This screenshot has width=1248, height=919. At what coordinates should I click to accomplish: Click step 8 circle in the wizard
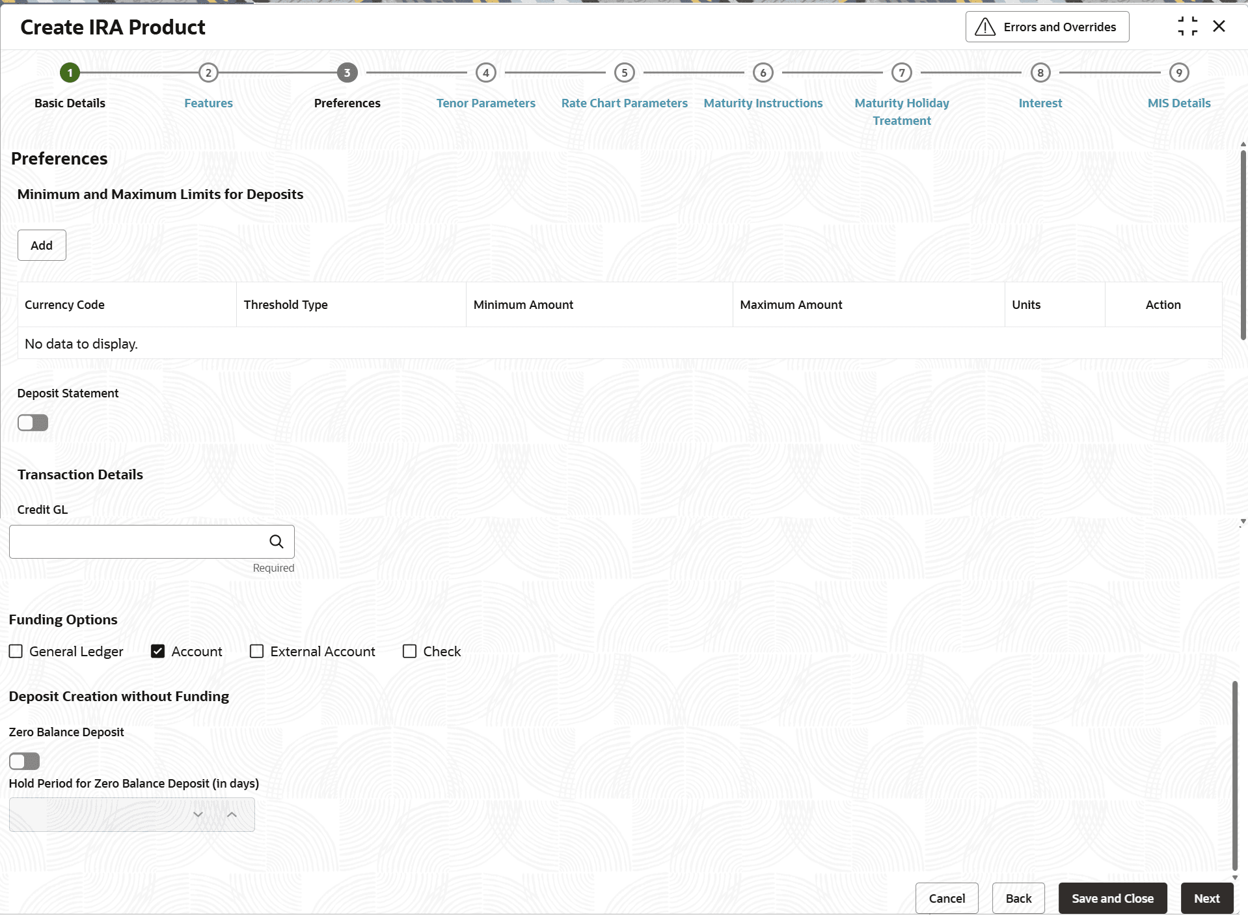(1040, 73)
